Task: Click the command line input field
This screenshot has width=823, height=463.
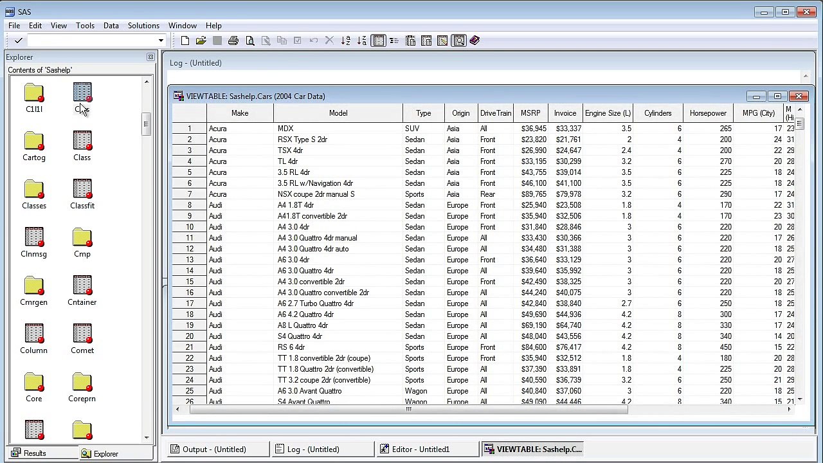Action: coord(92,41)
